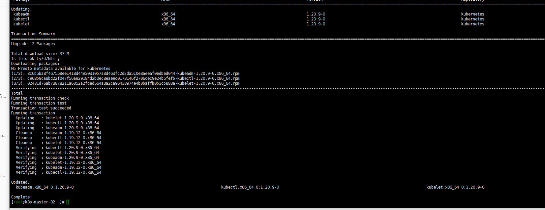Viewport: 545px width, 210px height.
Task: Click the (3/3) kubelet rpm download line
Action: [x=125, y=83]
